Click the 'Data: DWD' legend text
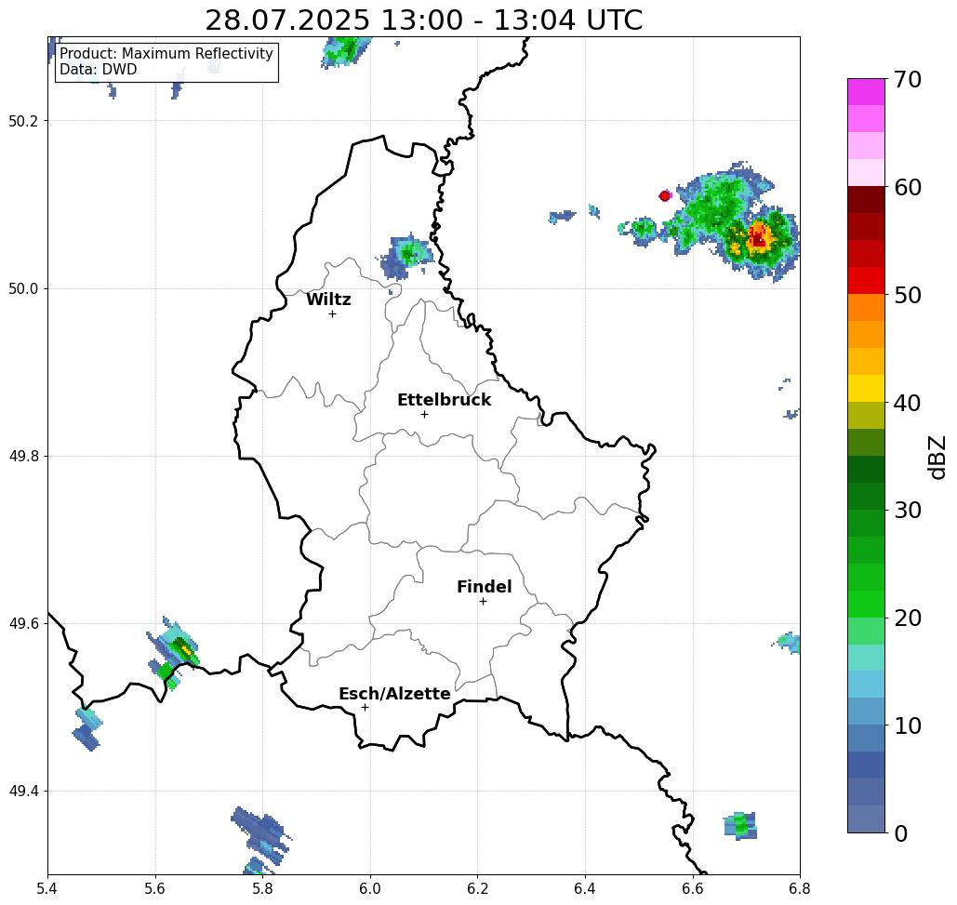 [x=99, y=70]
